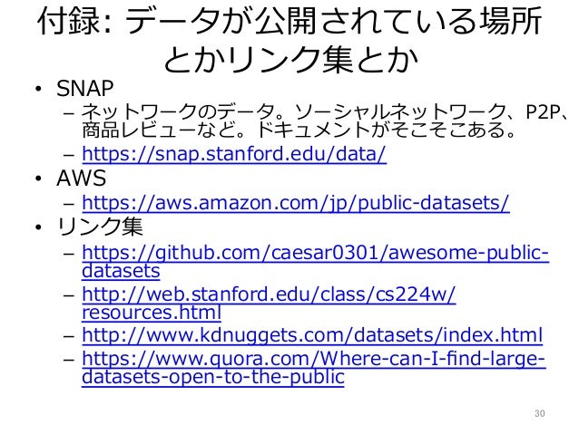The height and width of the screenshot is (434, 579).
Task: Open the snap.stanford.edu/data link
Action: (234, 154)
